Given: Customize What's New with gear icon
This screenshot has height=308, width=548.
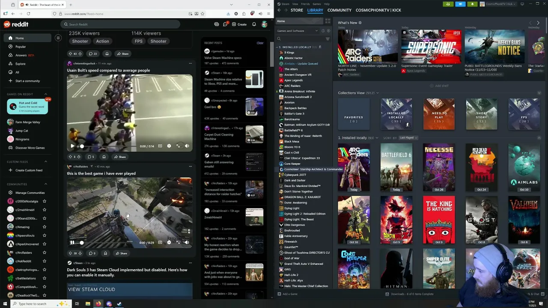Looking at the screenshot, I should [360, 23].
